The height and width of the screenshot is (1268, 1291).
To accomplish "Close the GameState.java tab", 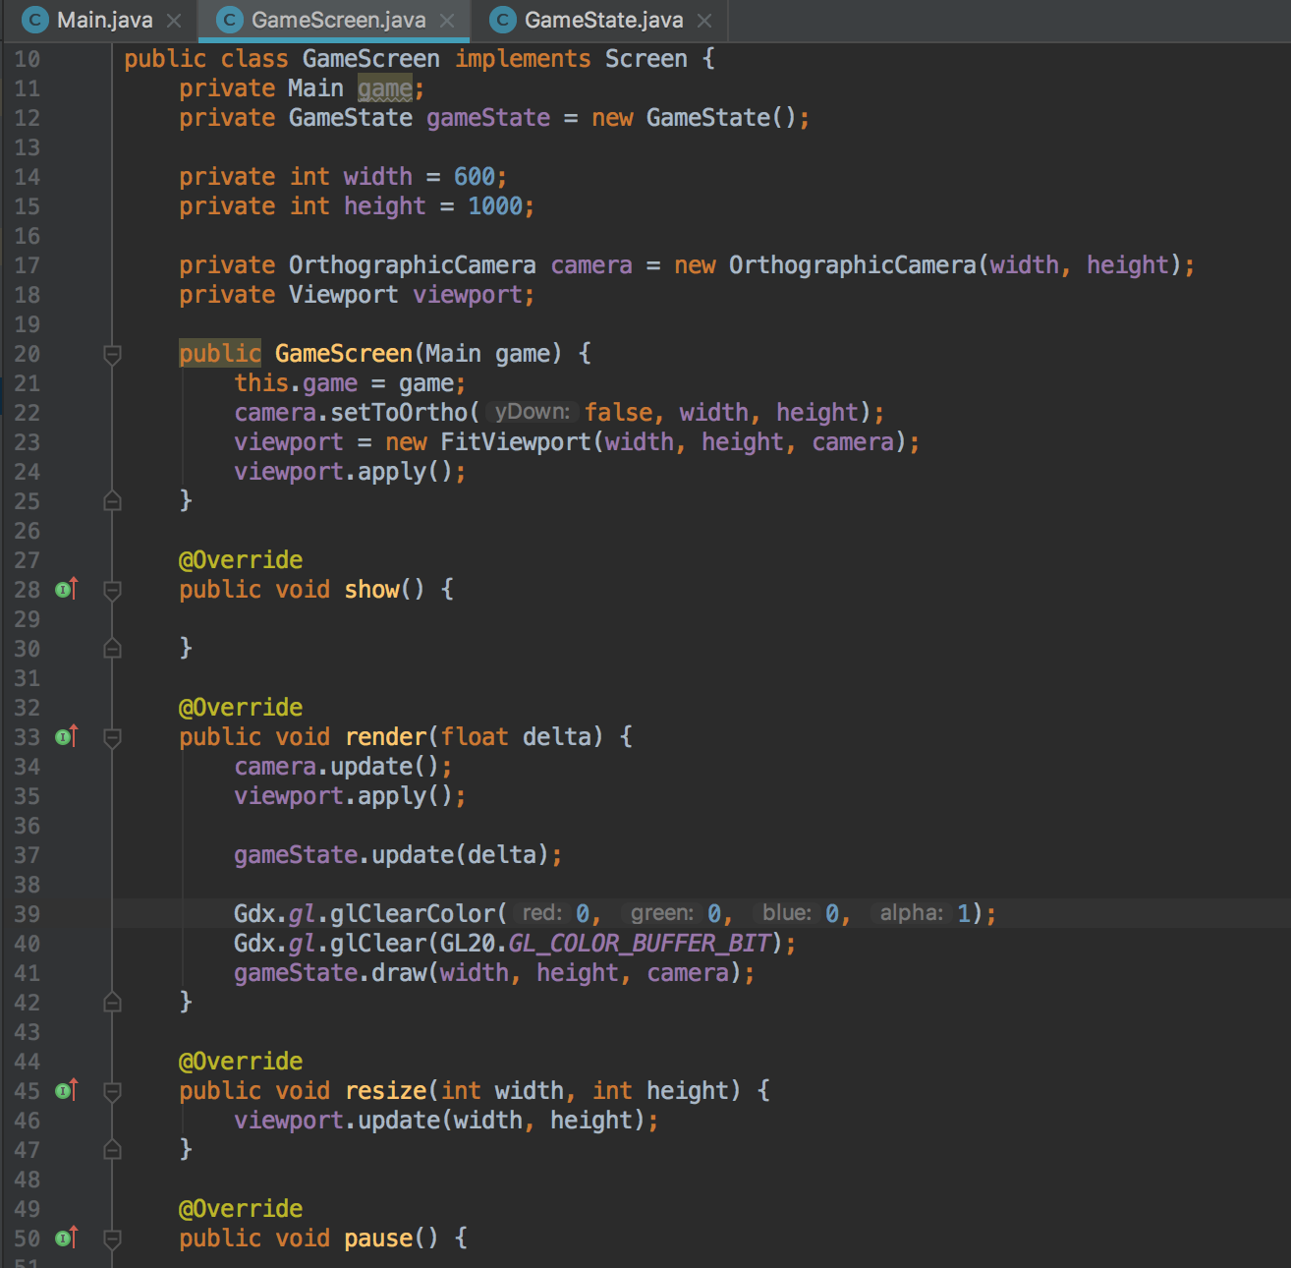I will [704, 21].
